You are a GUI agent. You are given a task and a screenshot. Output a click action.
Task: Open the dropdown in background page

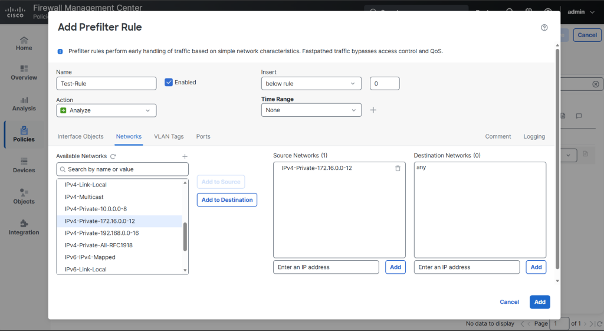point(568,155)
